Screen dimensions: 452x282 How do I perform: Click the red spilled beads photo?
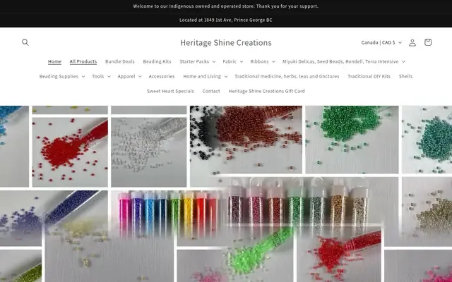tap(70, 152)
